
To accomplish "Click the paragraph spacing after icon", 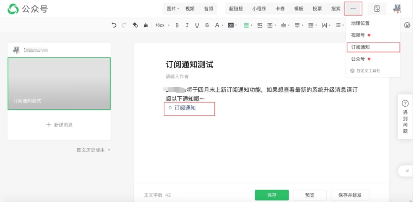I will pyautogui.click(x=297, y=25).
